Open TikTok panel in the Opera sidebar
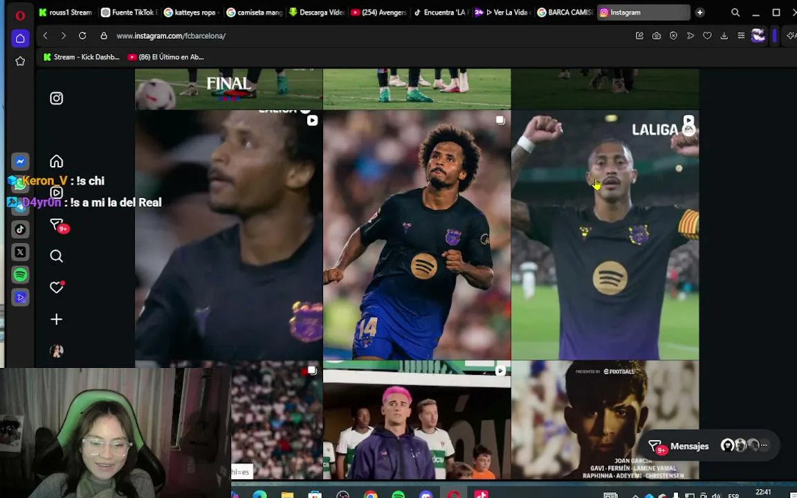The height and width of the screenshot is (498, 797). coord(20,229)
